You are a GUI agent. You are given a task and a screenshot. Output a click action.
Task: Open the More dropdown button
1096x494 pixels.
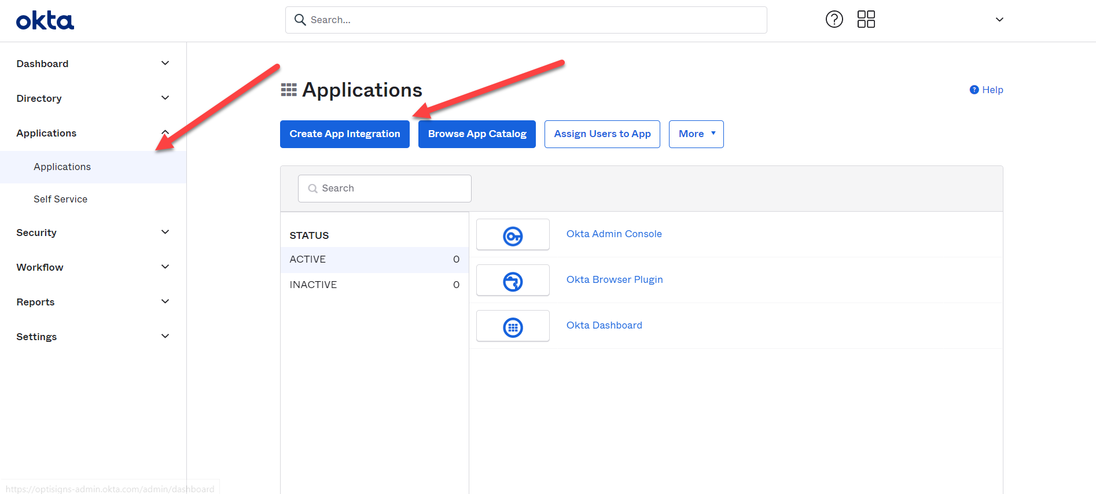click(696, 134)
